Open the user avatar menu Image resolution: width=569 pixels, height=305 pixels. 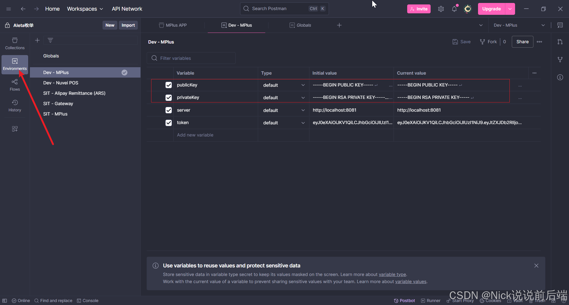click(468, 9)
